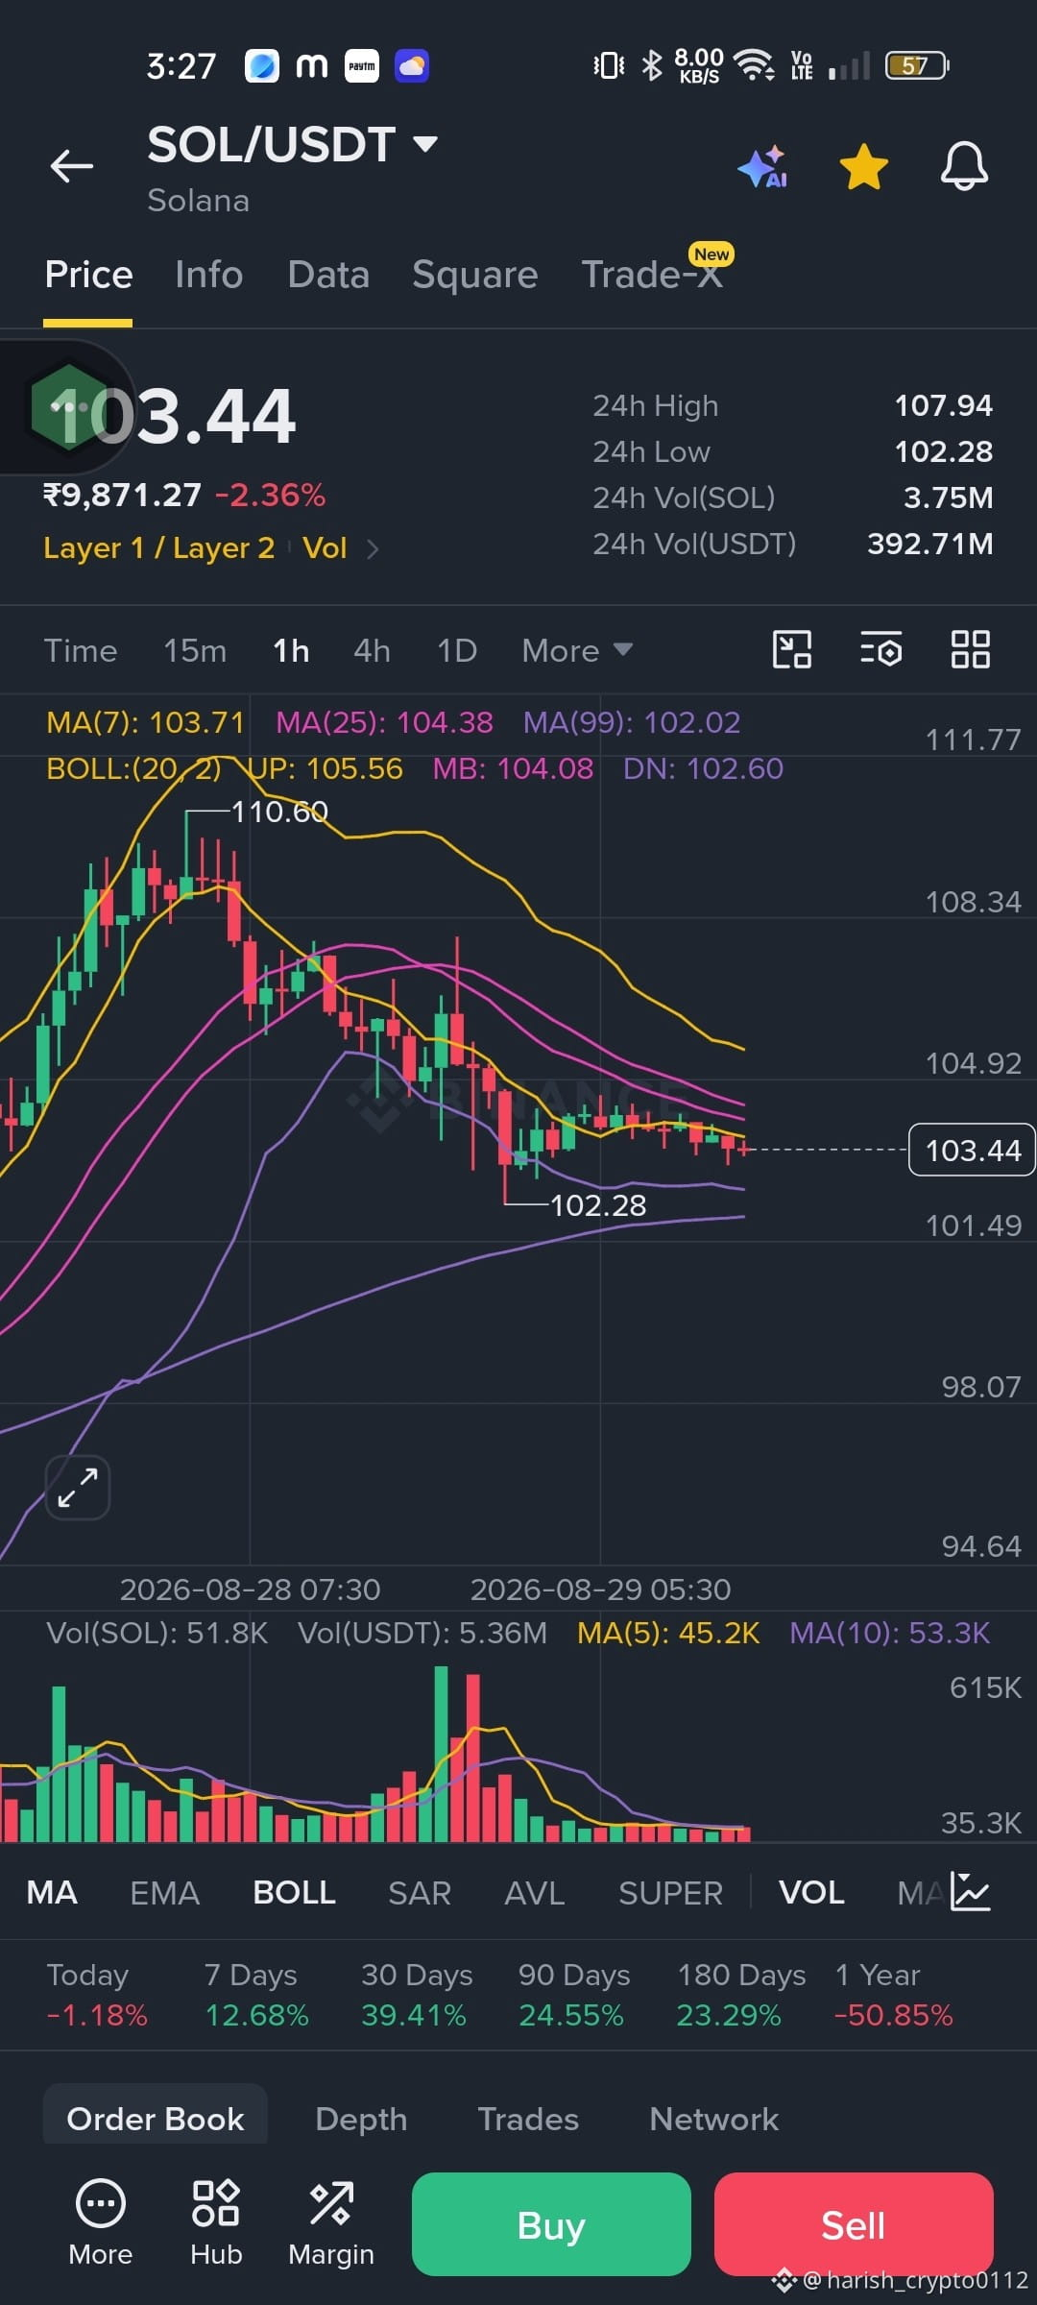Open indicator chart settings icon
This screenshot has height=2305, width=1037.
click(970, 1892)
